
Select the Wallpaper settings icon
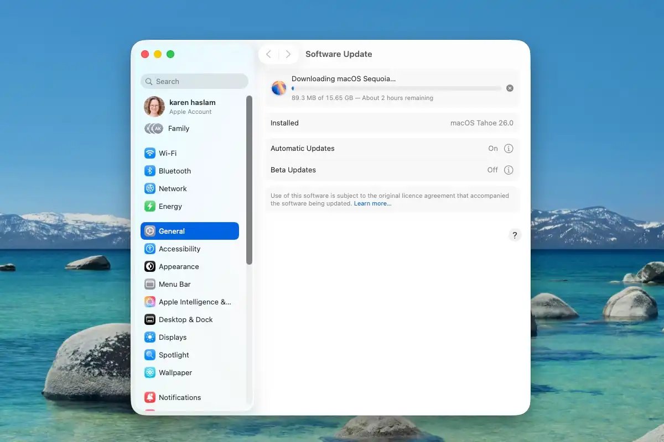(150, 372)
